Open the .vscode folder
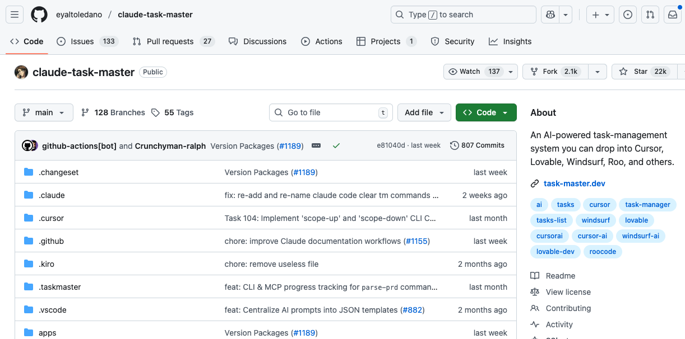Image resolution: width=685 pixels, height=339 pixels. 52,310
